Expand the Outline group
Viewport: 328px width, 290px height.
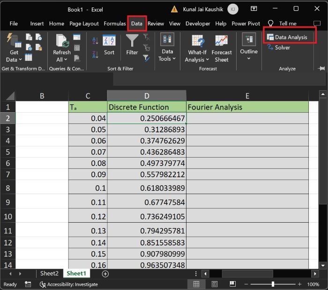coord(249,49)
